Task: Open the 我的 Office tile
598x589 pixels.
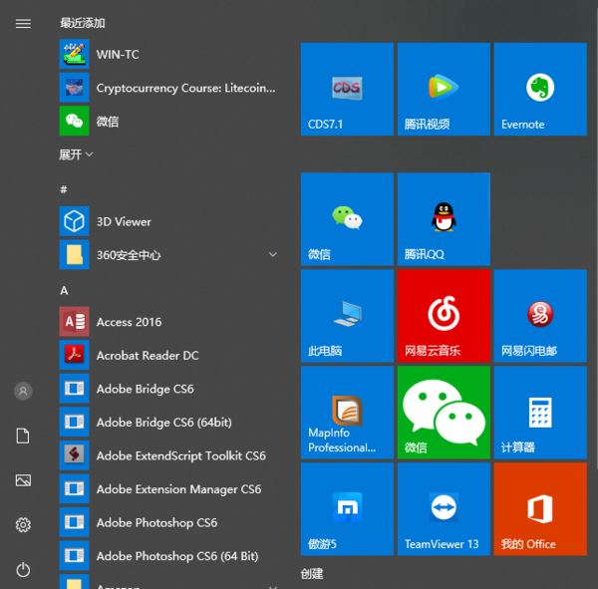Action: pos(540,508)
